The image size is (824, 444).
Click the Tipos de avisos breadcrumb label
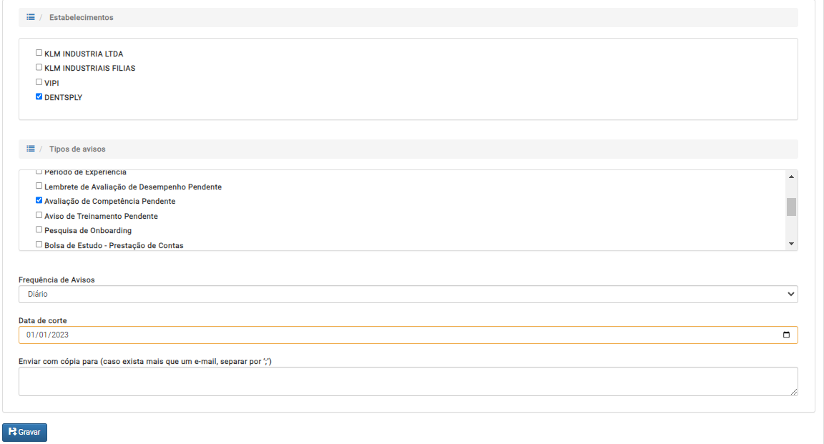pyautogui.click(x=77, y=149)
